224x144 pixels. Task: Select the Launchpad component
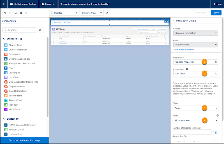pos(12,73)
